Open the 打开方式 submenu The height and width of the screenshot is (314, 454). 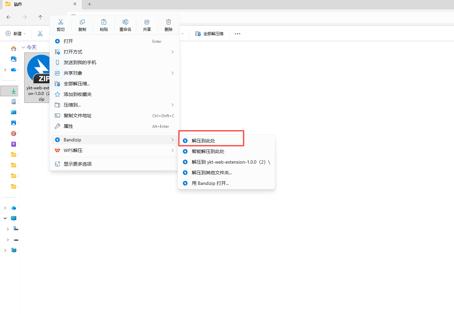(x=114, y=52)
